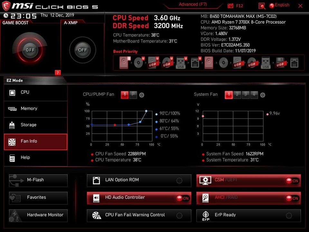This screenshot has height=232, width=309.
Task: Click the 80°C/64% fan curve point on the graph
Action: [140, 122]
